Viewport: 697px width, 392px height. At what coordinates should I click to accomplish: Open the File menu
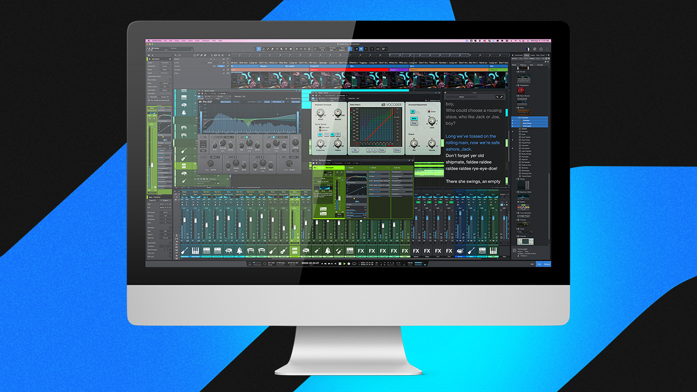coord(165,41)
